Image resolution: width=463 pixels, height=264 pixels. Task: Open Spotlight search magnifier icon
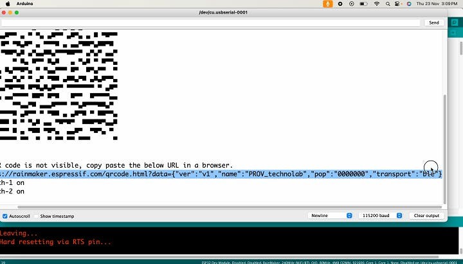click(x=388, y=4)
